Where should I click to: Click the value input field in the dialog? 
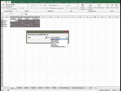[x=37, y=37]
